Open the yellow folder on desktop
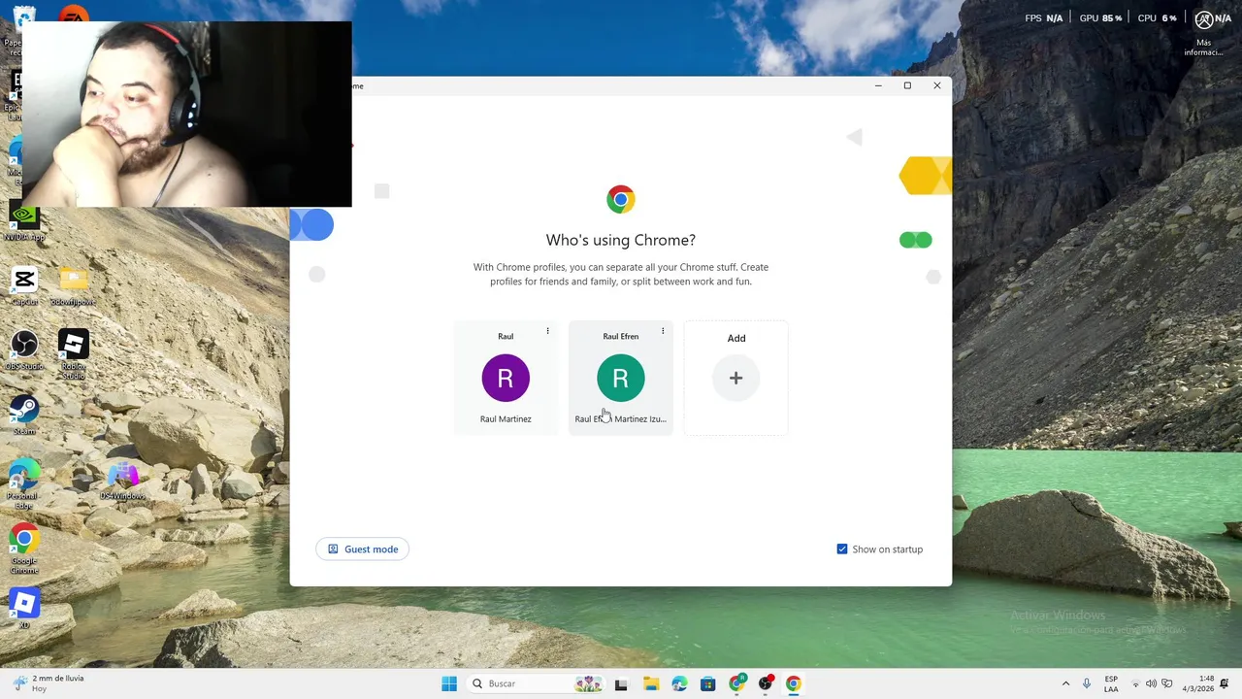Viewport: 1242px width, 699px height. coord(74,286)
